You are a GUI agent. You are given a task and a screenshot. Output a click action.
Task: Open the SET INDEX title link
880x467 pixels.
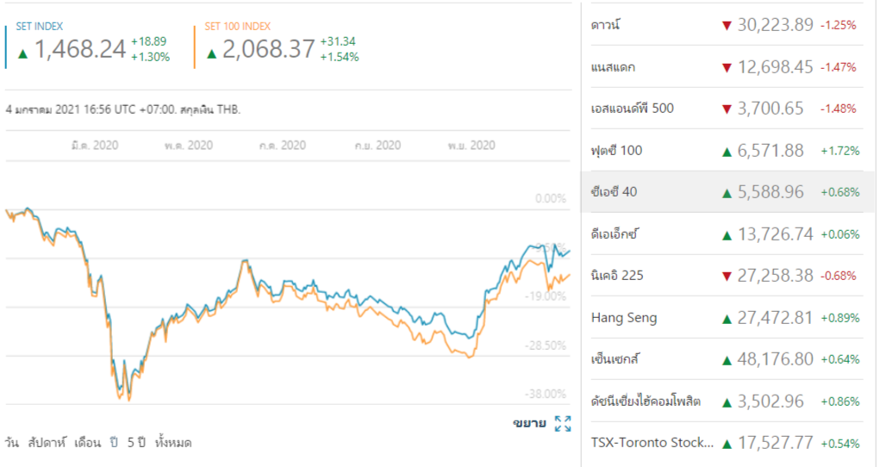point(39,27)
